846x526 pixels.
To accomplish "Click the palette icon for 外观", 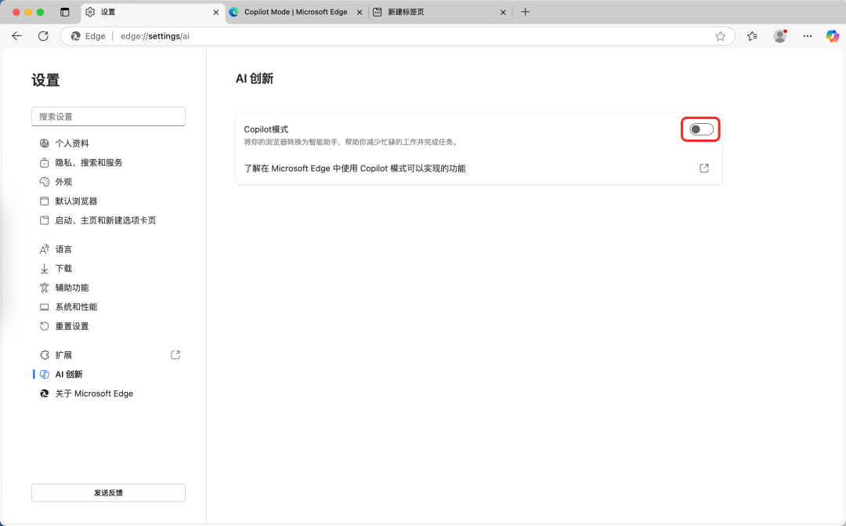I will 44,182.
